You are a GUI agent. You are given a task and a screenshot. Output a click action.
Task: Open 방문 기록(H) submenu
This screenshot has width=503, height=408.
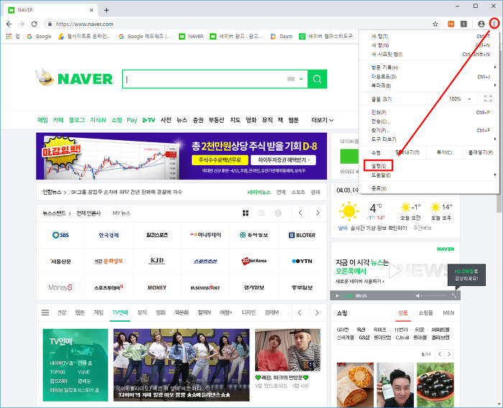pyautogui.click(x=429, y=68)
